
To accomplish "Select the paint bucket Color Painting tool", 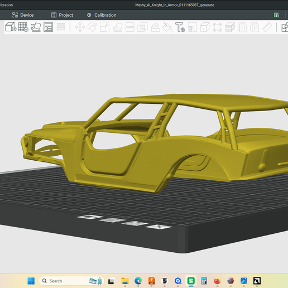I will pyautogui.click(x=167, y=27).
